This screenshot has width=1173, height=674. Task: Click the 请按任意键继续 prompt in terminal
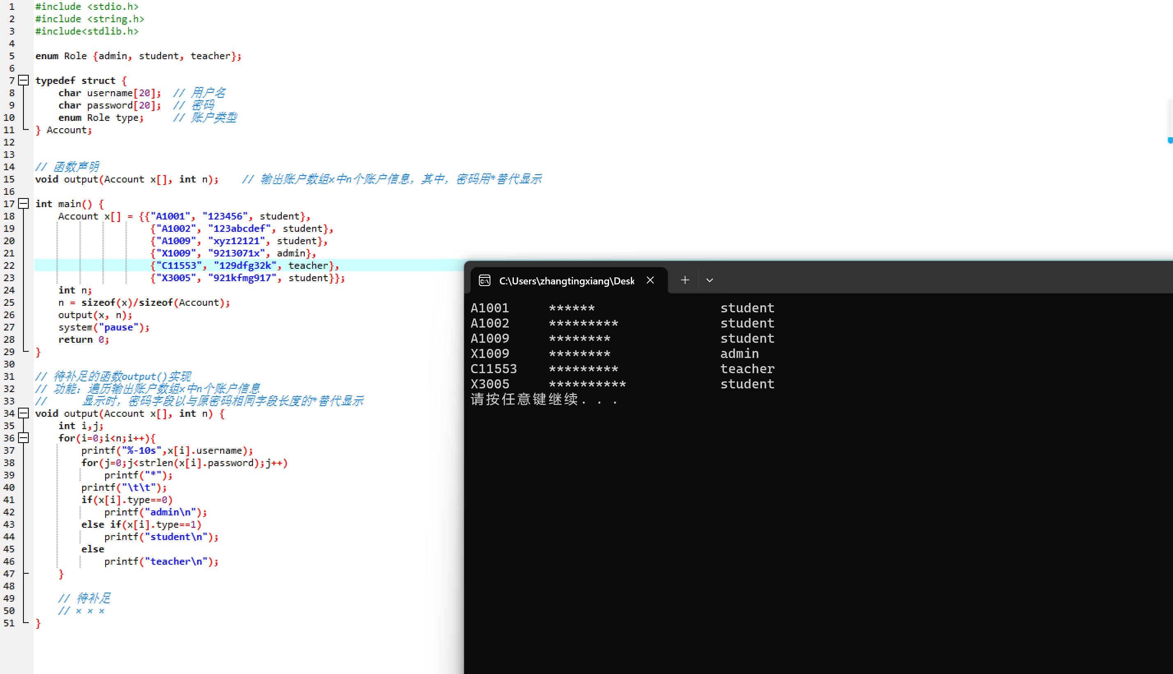coord(543,399)
